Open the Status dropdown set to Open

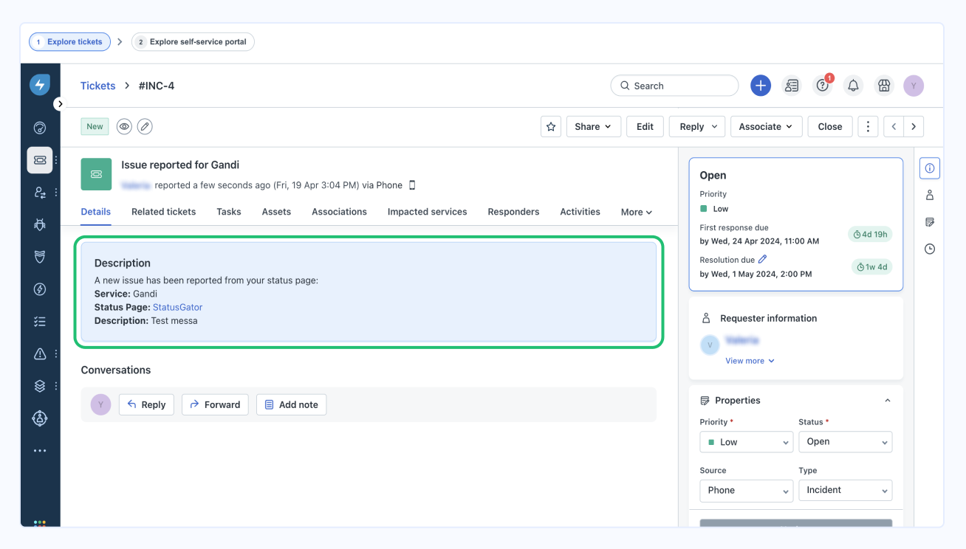click(x=845, y=442)
